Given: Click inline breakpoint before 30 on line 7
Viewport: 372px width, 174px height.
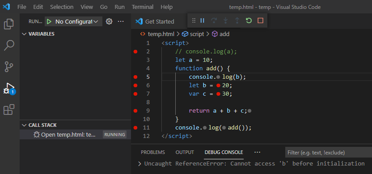Looking at the screenshot, I should [x=219, y=94].
